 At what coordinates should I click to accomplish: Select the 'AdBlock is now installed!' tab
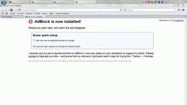tap(34, 17)
